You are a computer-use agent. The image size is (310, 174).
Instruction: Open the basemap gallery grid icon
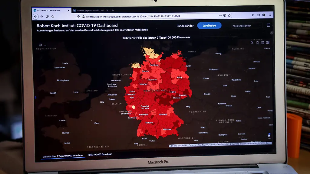(x=268, y=43)
